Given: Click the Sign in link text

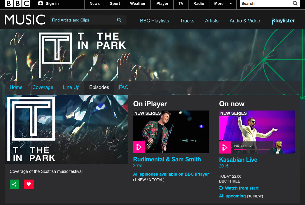Looking at the screenshot, I should click(x=52, y=4).
